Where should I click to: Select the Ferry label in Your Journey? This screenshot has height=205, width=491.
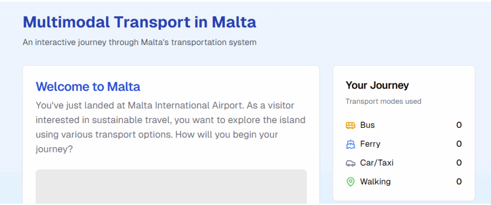(370, 144)
